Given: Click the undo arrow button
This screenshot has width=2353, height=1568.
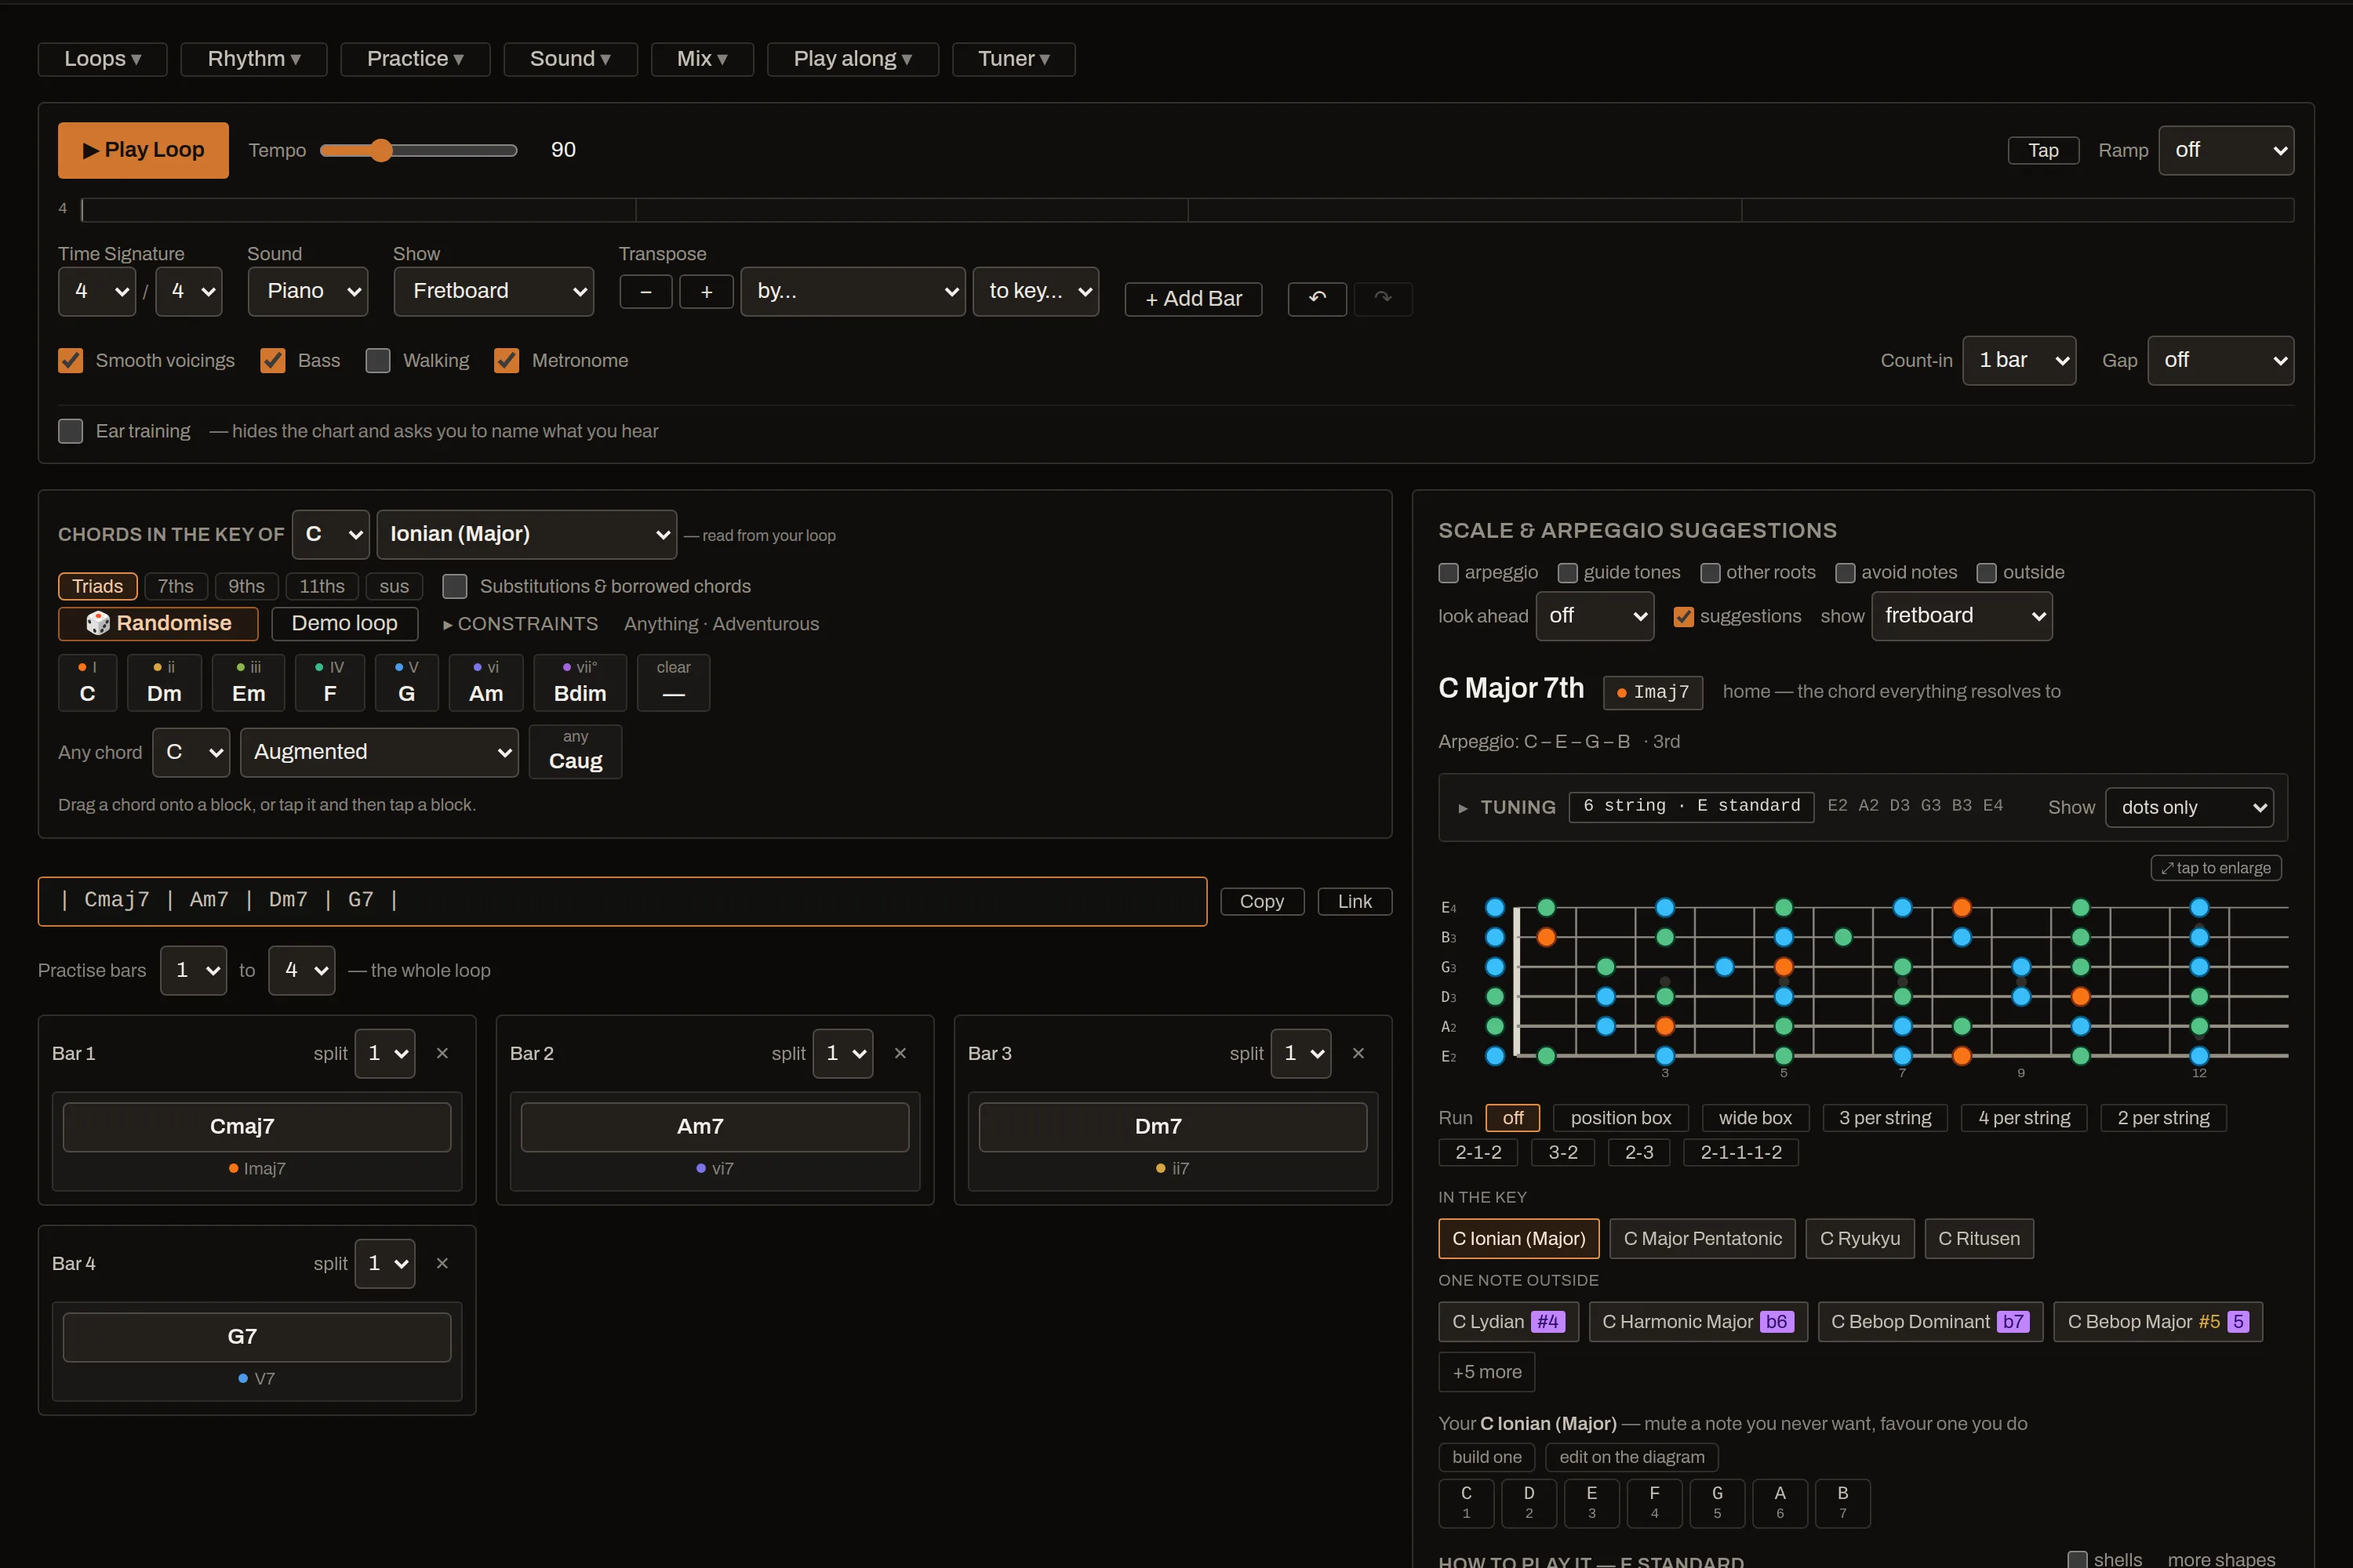Looking at the screenshot, I should (x=1317, y=298).
